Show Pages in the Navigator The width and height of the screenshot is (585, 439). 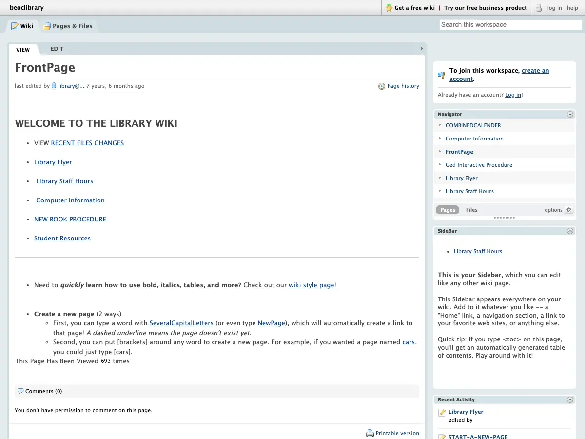pyautogui.click(x=448, y=210)
